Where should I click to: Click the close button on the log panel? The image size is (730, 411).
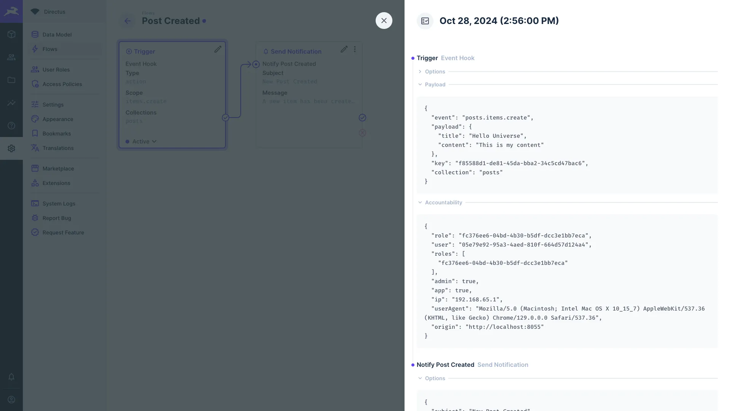pyautogui.click(x=384, y=21)
